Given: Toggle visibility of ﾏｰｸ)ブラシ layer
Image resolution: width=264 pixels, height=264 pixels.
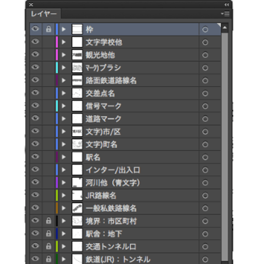Looking at the screenshot, I should 35,67.
